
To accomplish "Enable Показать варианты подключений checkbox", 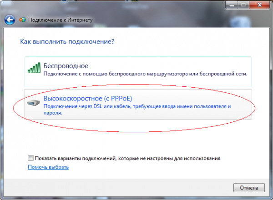I will [30, 158].
